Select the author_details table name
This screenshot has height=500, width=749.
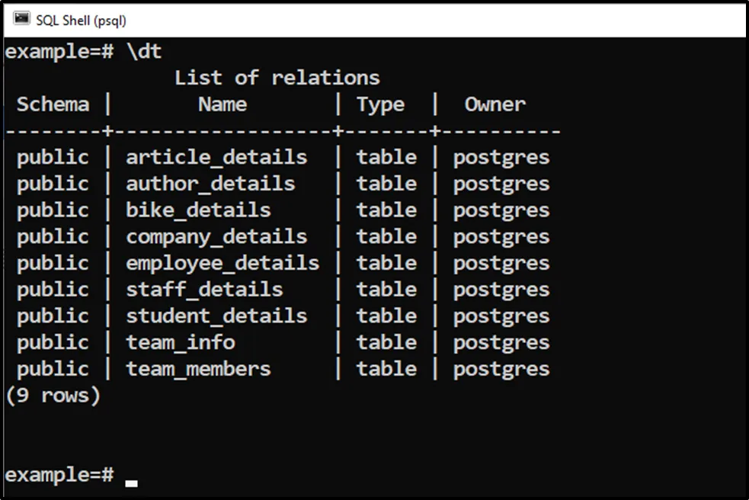point(210,184)
